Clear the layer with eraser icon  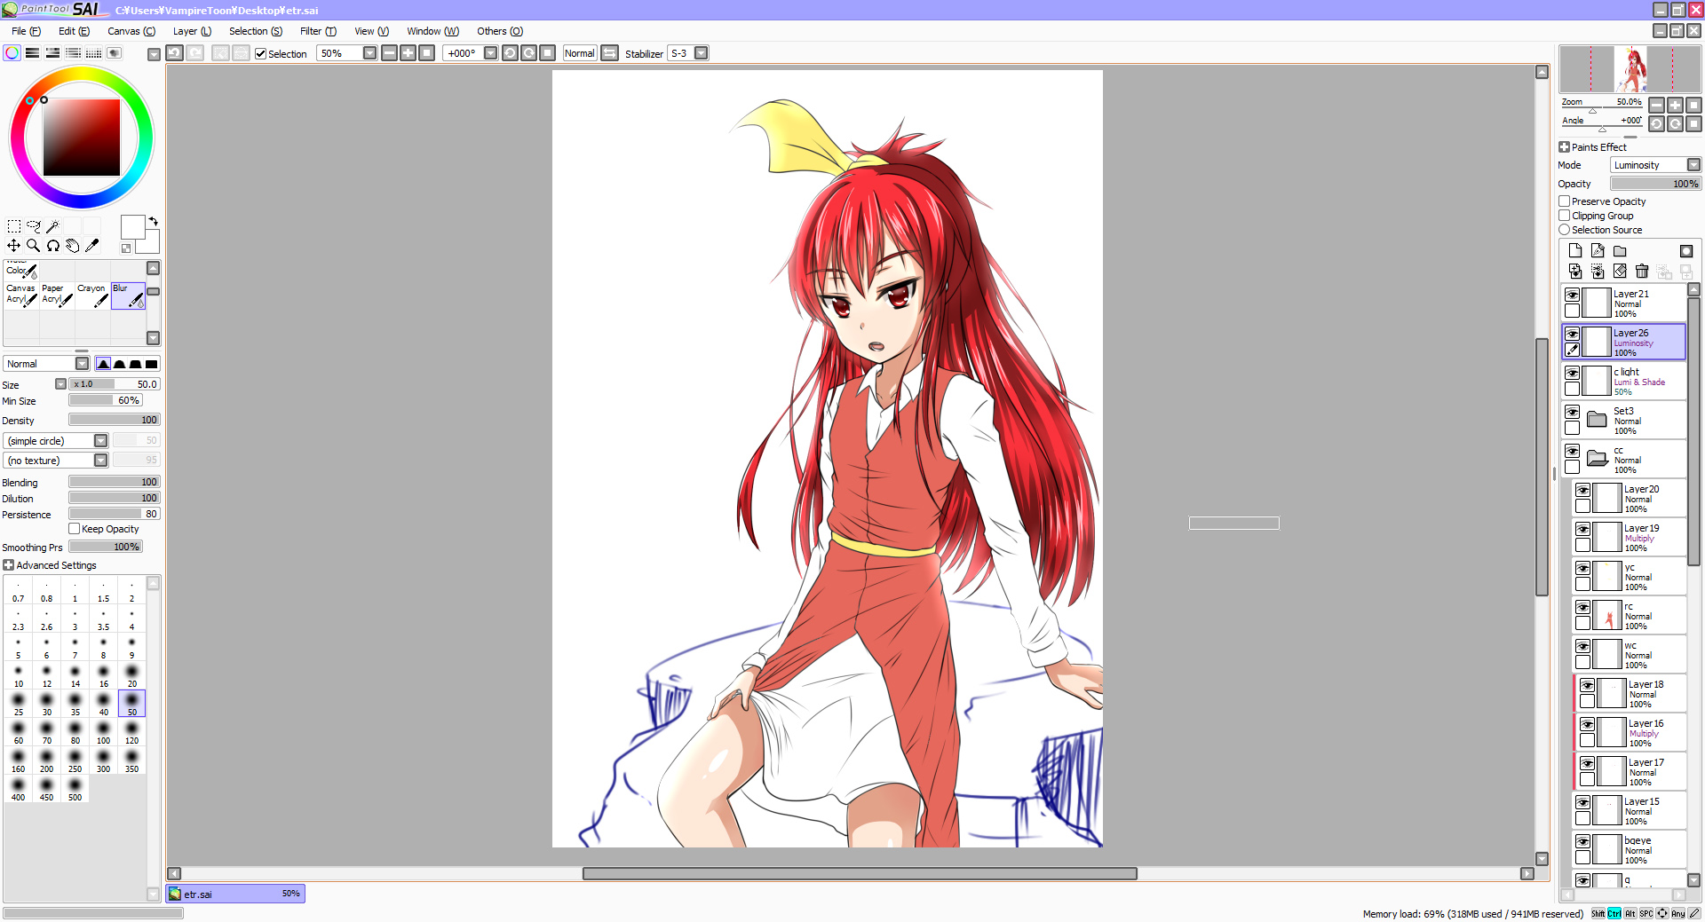(1620, 272)
